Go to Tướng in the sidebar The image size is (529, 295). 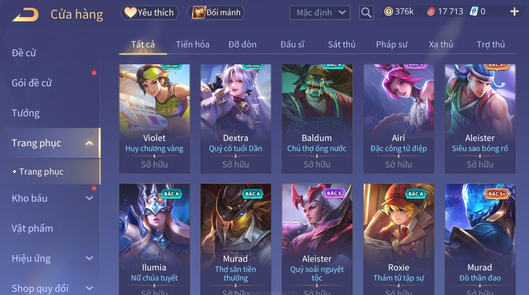pos(26,113)
